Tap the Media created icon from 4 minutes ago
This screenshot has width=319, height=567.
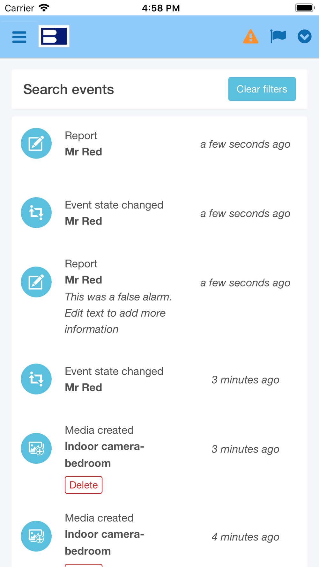click(x=36, y=536)
